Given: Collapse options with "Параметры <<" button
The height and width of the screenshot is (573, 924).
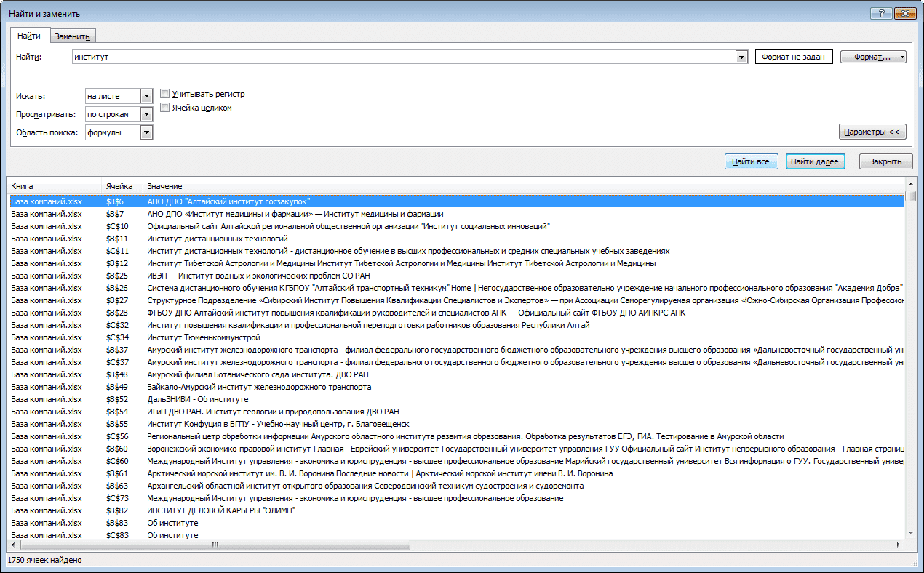Looking at the screenshot, I should coord(872,132).
